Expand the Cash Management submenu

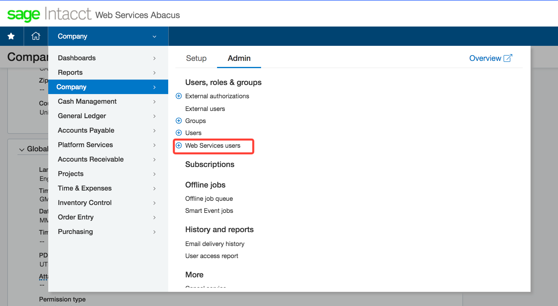(87, 101)
